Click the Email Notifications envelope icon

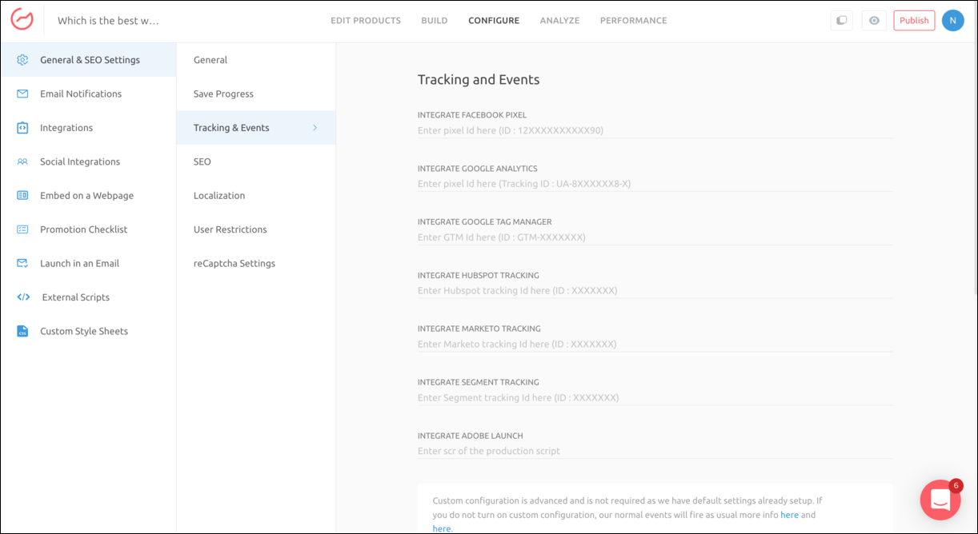coord(22,94)
